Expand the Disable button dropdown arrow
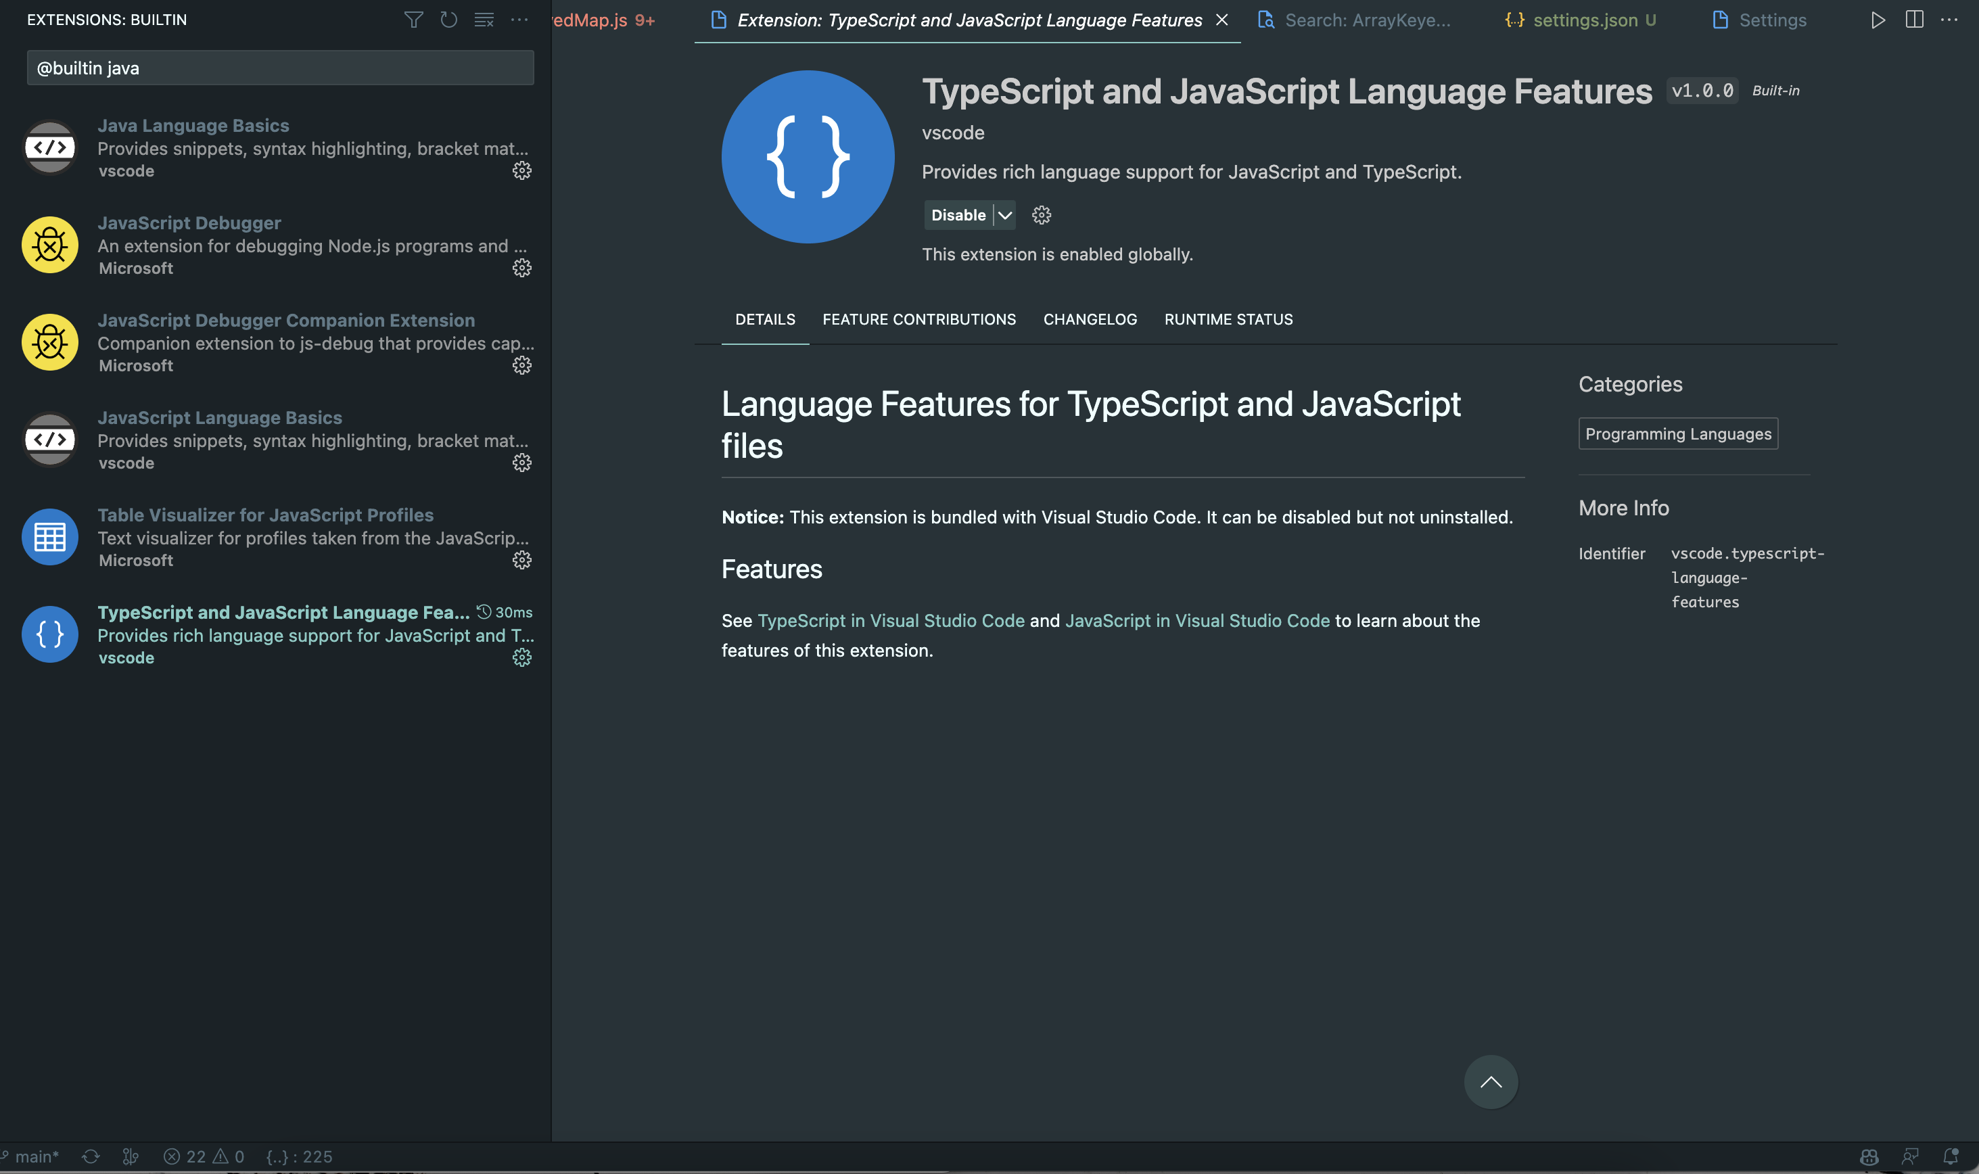 [1004, 215]
